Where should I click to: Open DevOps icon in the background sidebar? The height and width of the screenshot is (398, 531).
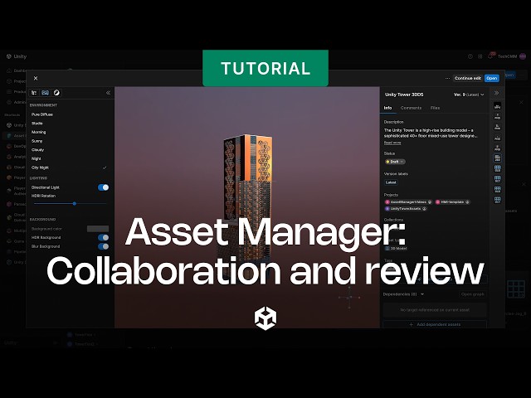9,146
